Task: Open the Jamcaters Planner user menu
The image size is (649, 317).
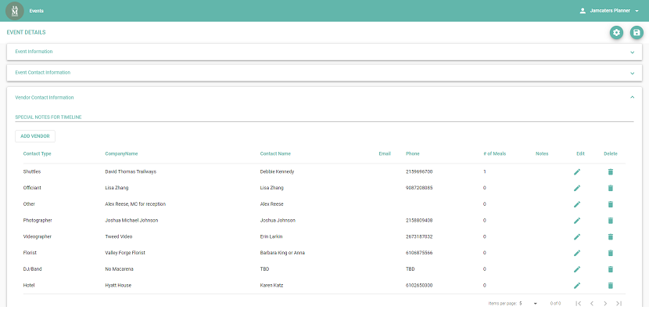Action: [x=609, y=11]
